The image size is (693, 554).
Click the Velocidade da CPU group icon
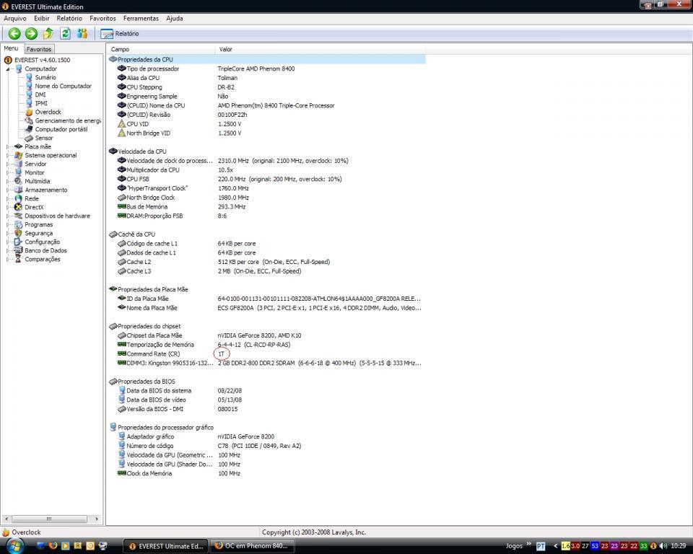pos(113,151)
